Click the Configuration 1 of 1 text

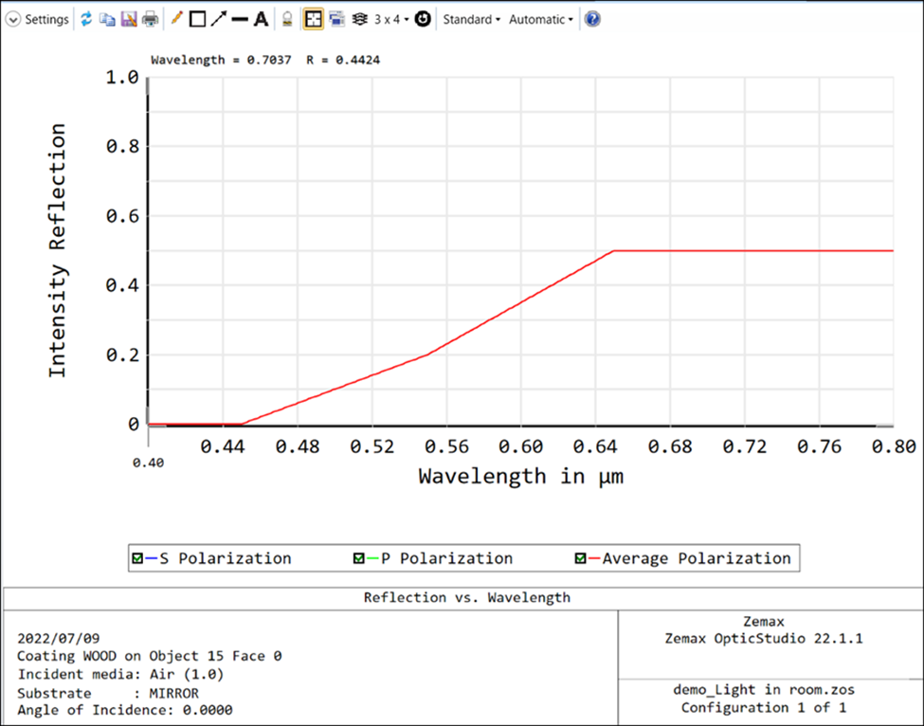point(764,707)
